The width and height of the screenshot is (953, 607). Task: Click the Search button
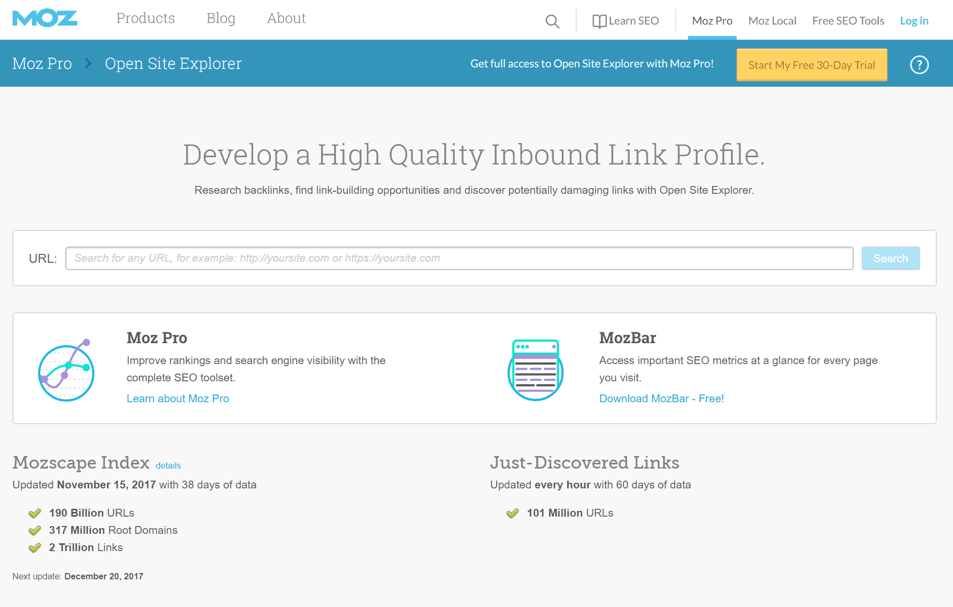point(890,258)
